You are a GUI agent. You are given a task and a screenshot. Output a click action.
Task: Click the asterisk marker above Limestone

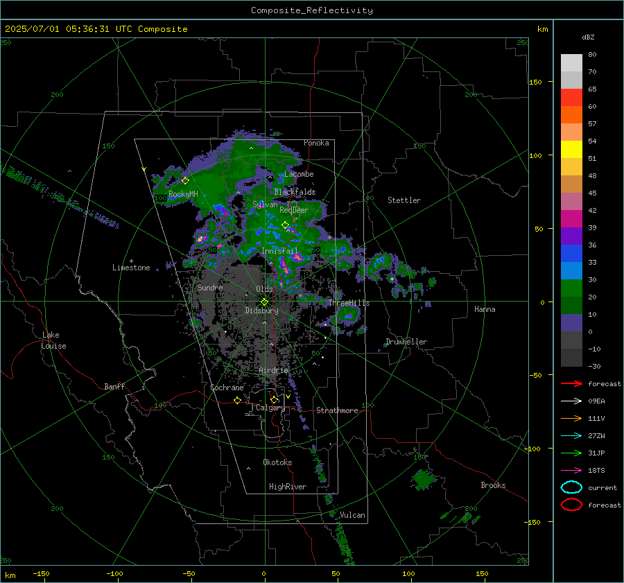point(131,261)
